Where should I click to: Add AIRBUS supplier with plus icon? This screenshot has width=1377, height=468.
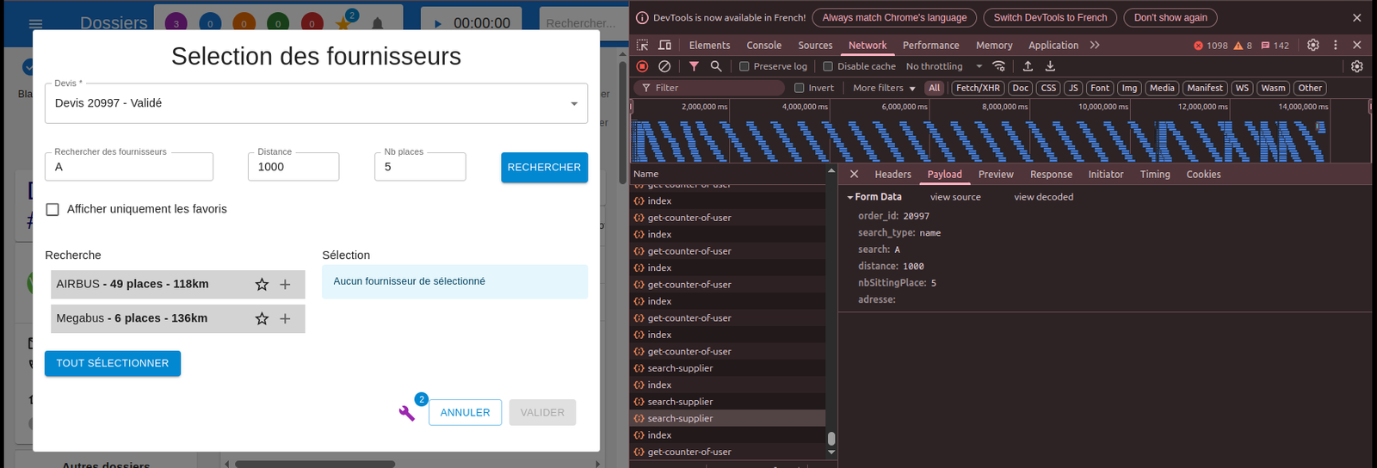coord(286,285)
